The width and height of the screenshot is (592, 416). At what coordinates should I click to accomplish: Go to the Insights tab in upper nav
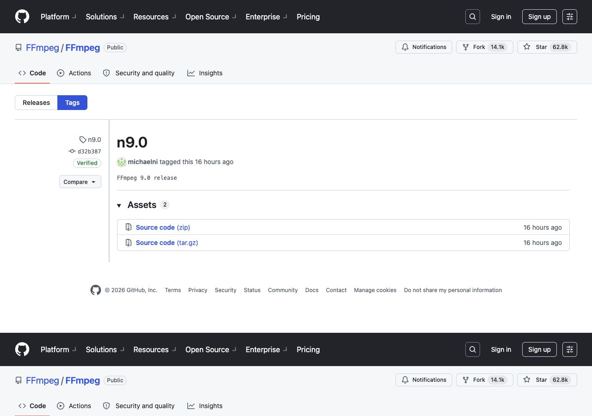205,73
